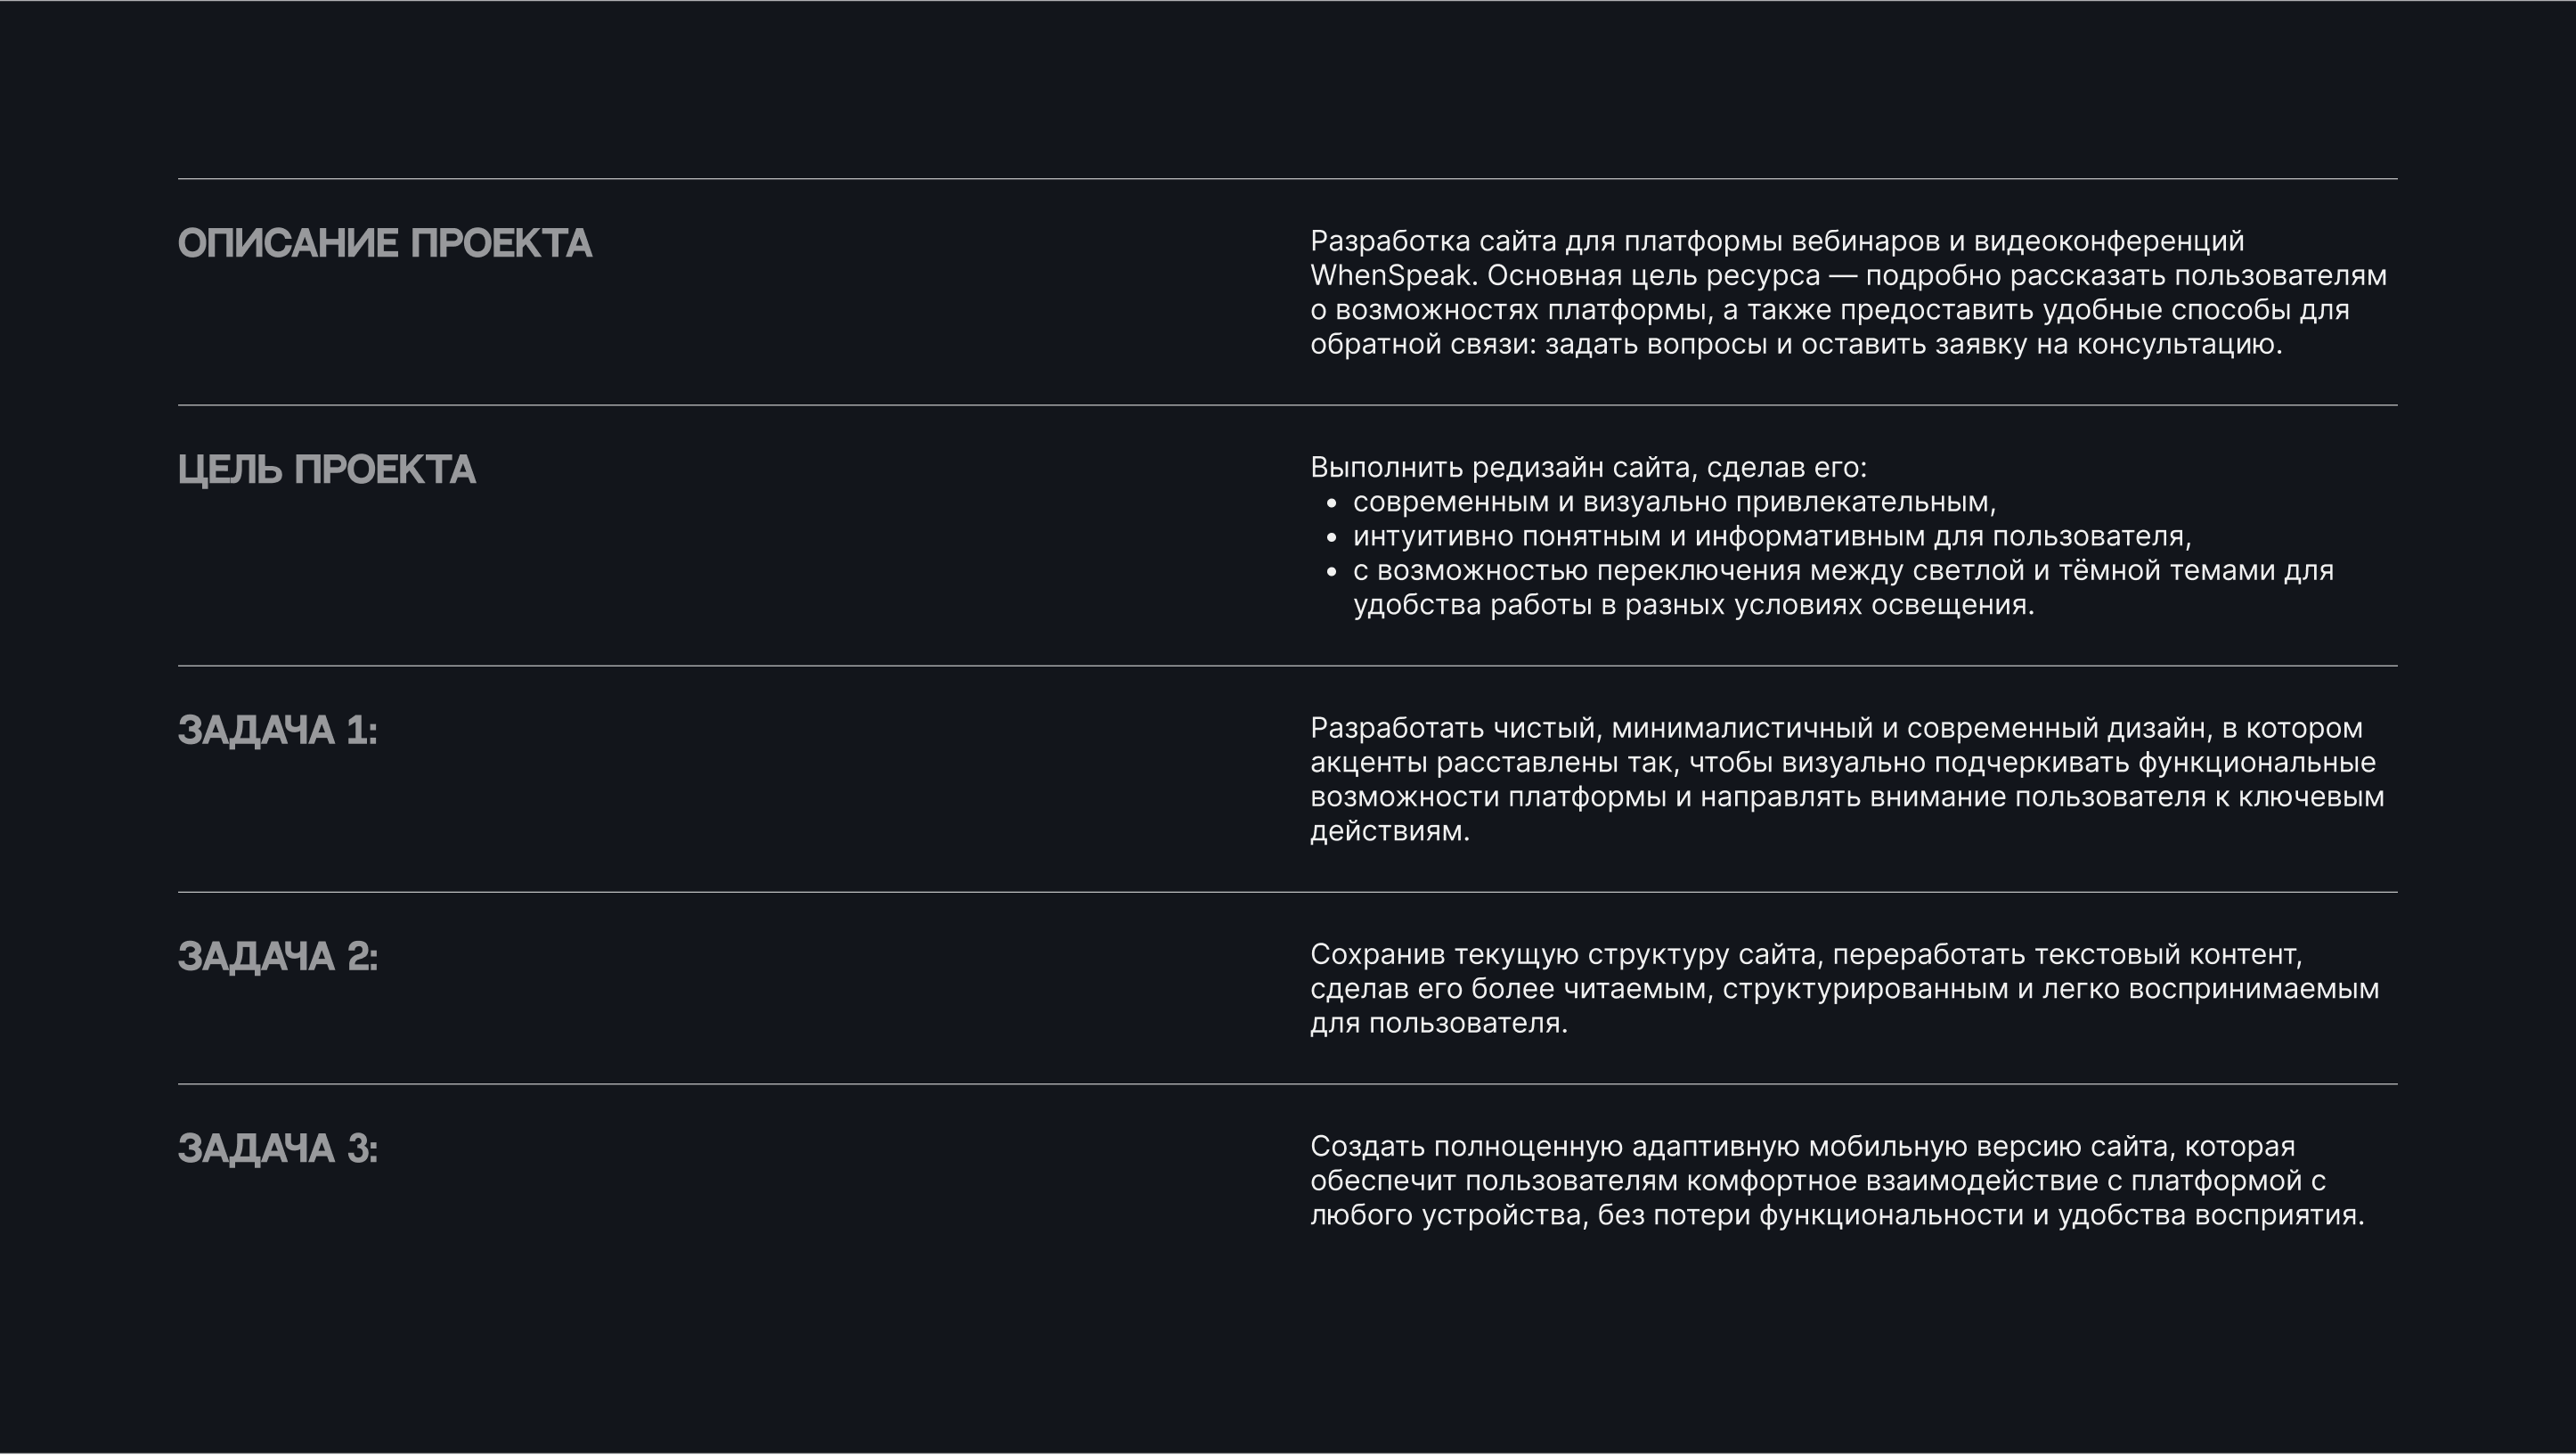Image resolution: width=2576 pixels, height=1455 pixels.
Task: Select bullet text "современным и визуально привлекательным"
Action: point(1673,502)
